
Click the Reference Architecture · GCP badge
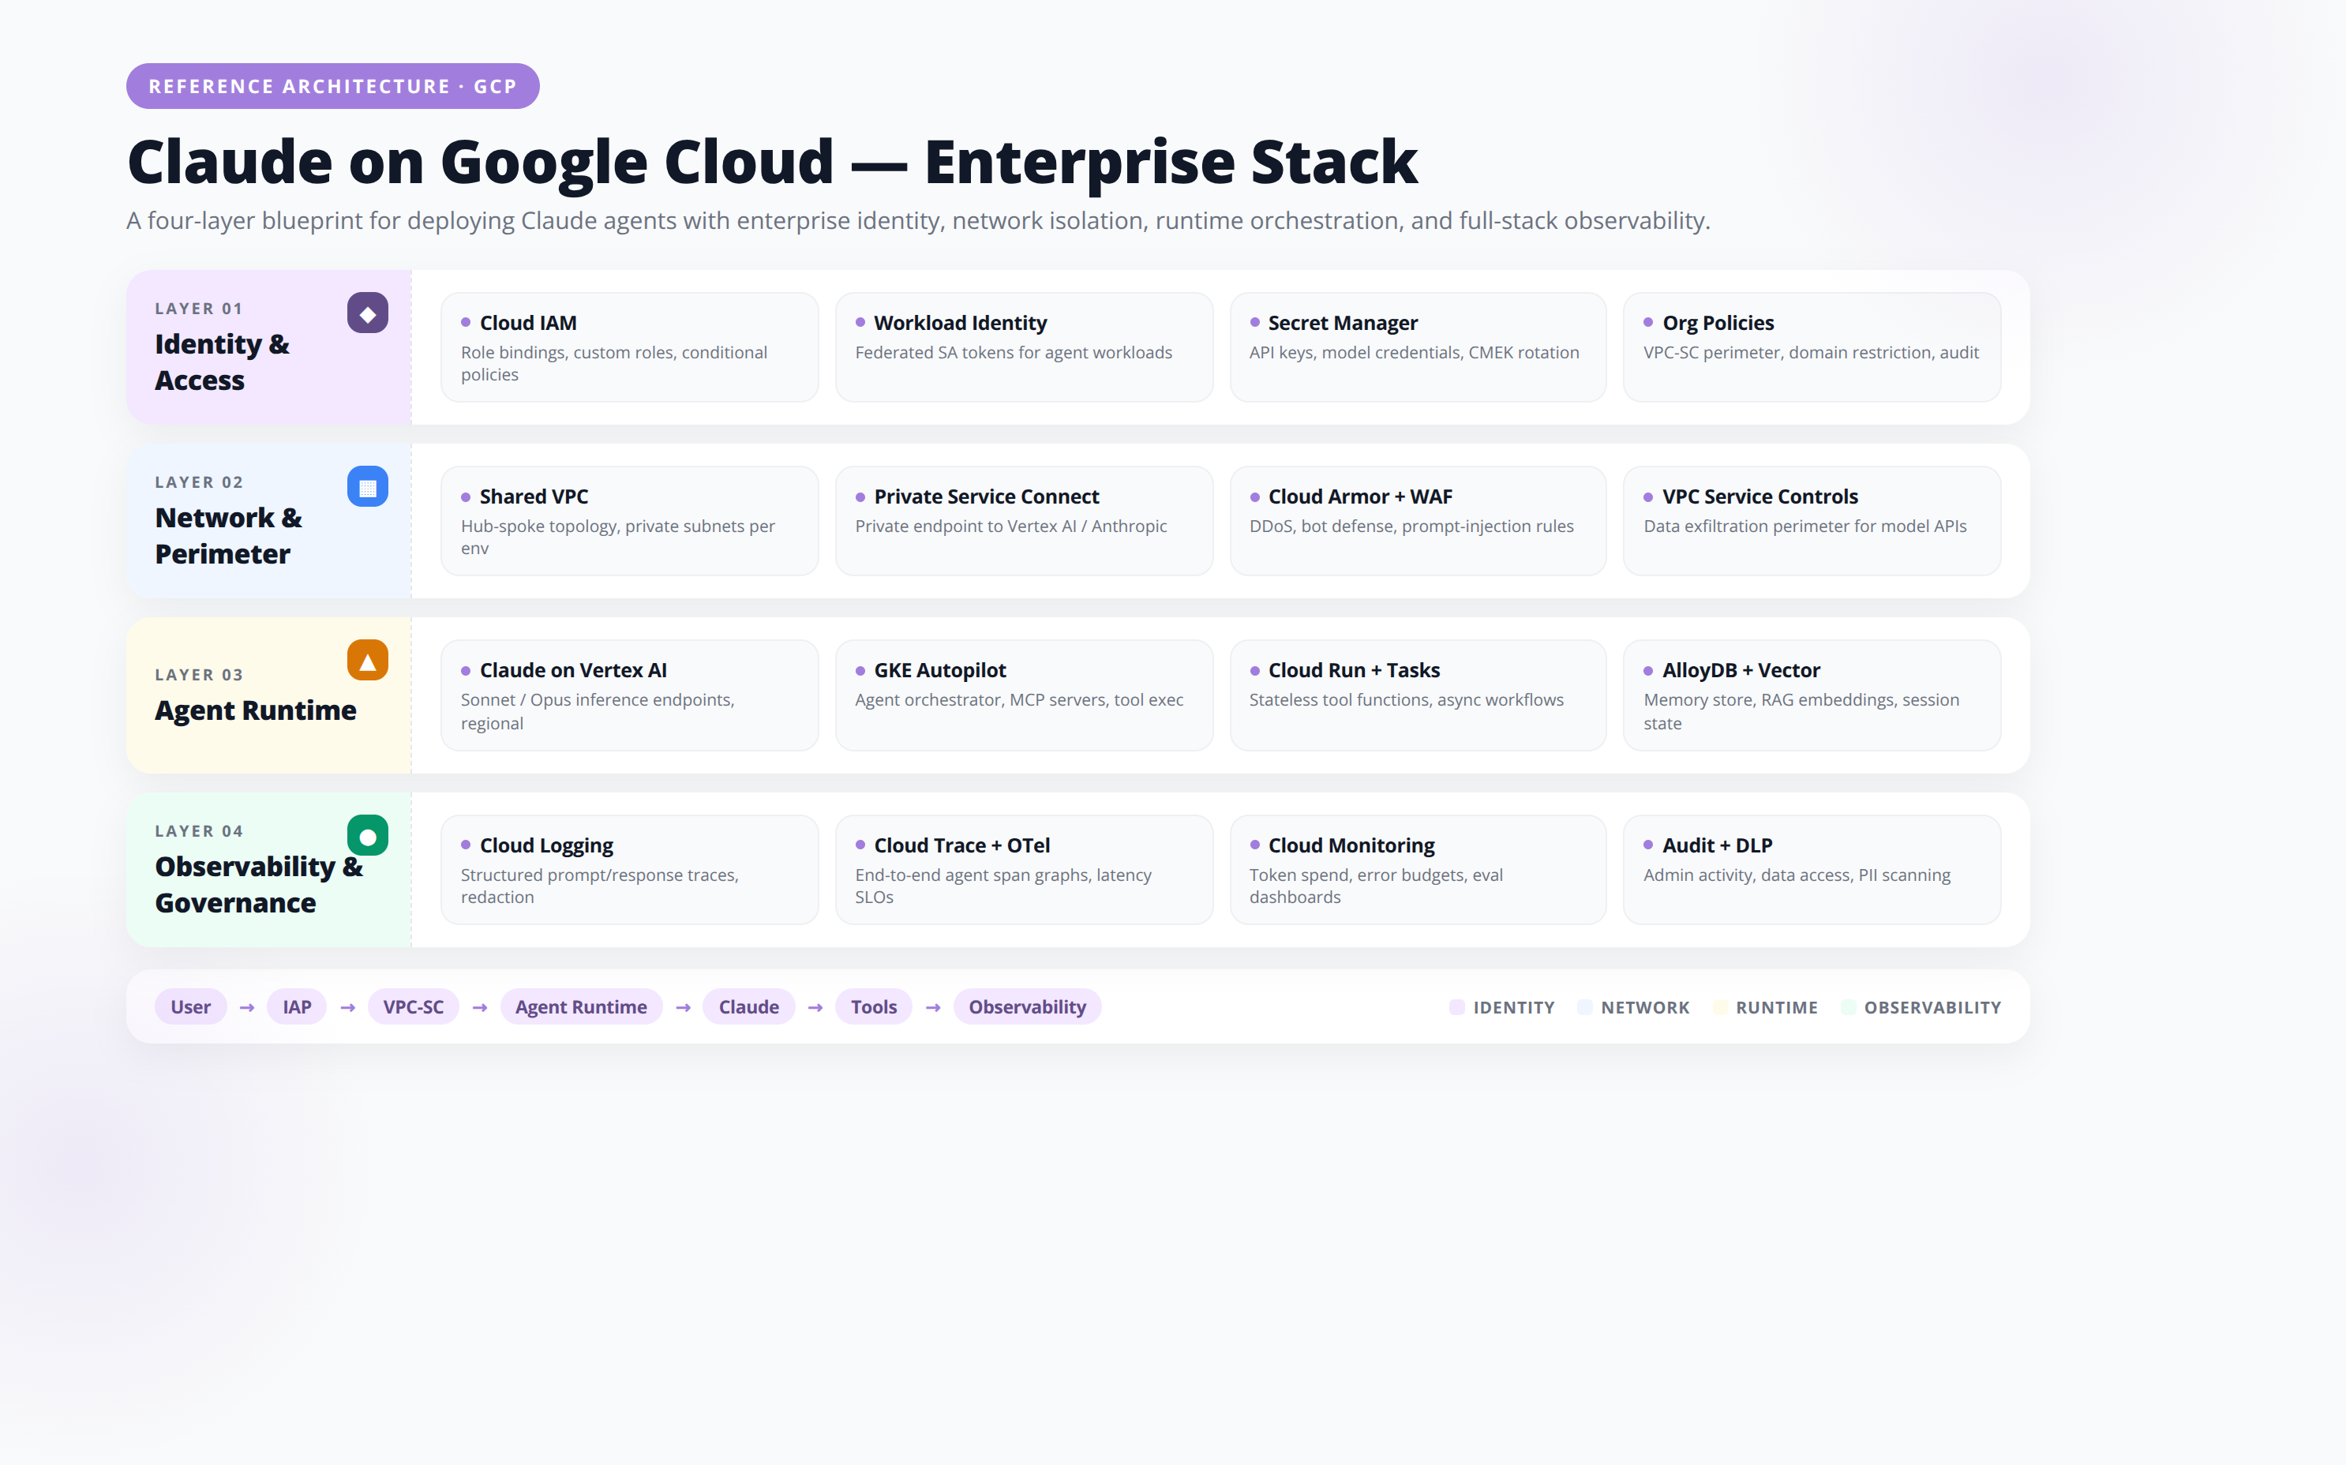point(332,86)
